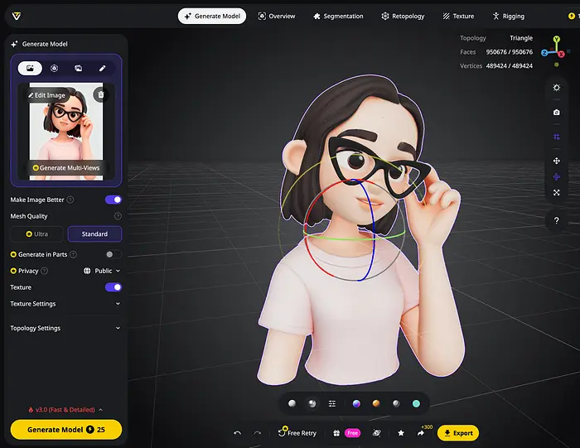Click Edit Image on the thumbnail
Screen dimensions: 580x448
tap(46, 95)
